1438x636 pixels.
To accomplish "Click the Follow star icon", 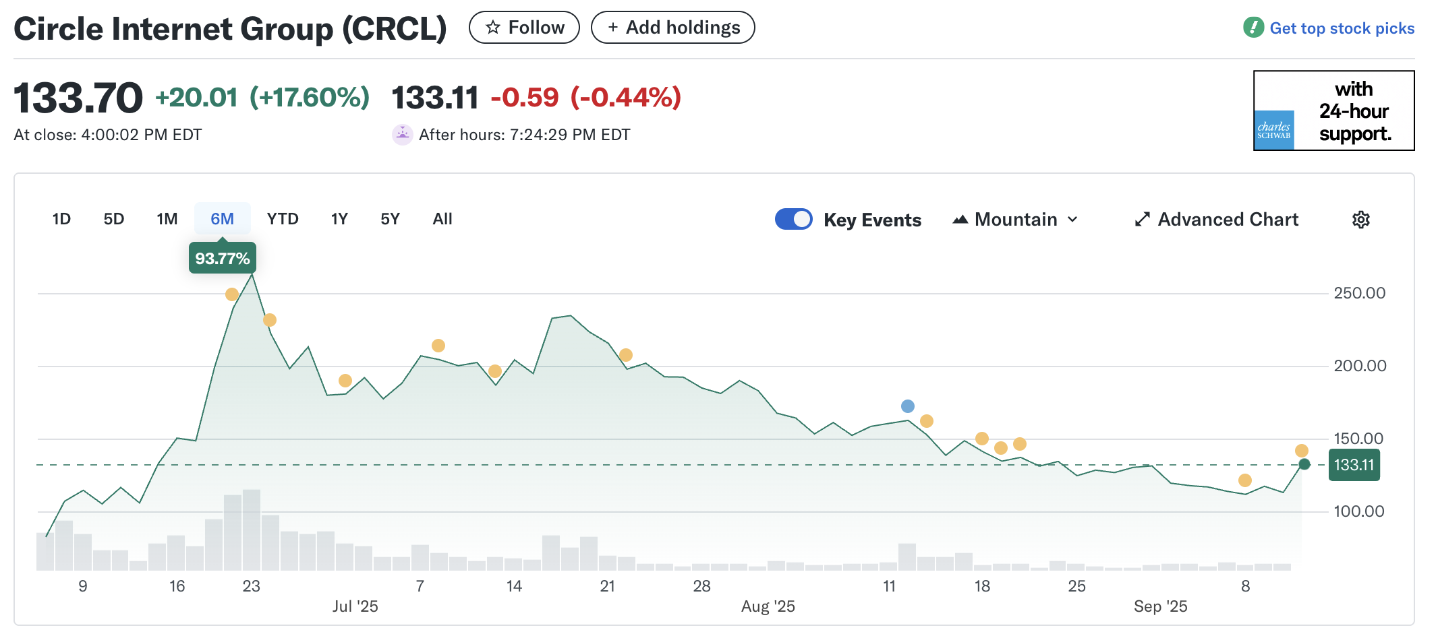I will [493, 28].
